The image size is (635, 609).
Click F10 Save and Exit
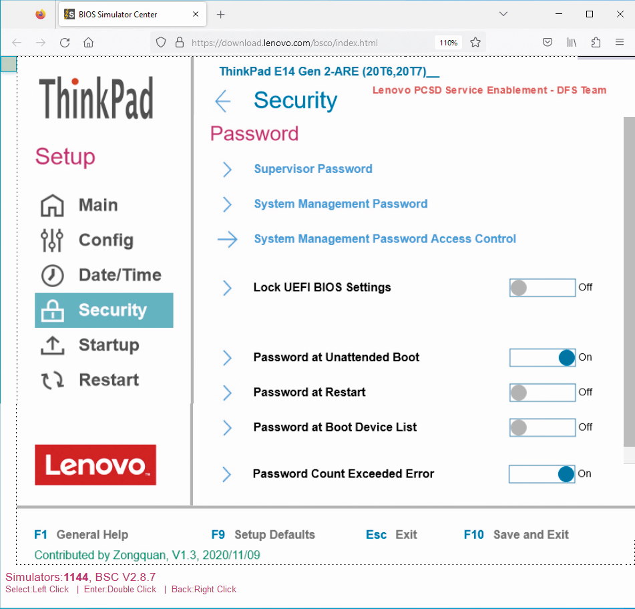tap(516, 535)
